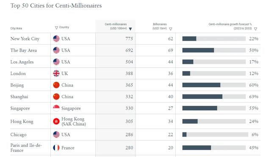271x157 pixels.
Task: Sort by growth forecast column triangle
Action: tap(255, 29)
